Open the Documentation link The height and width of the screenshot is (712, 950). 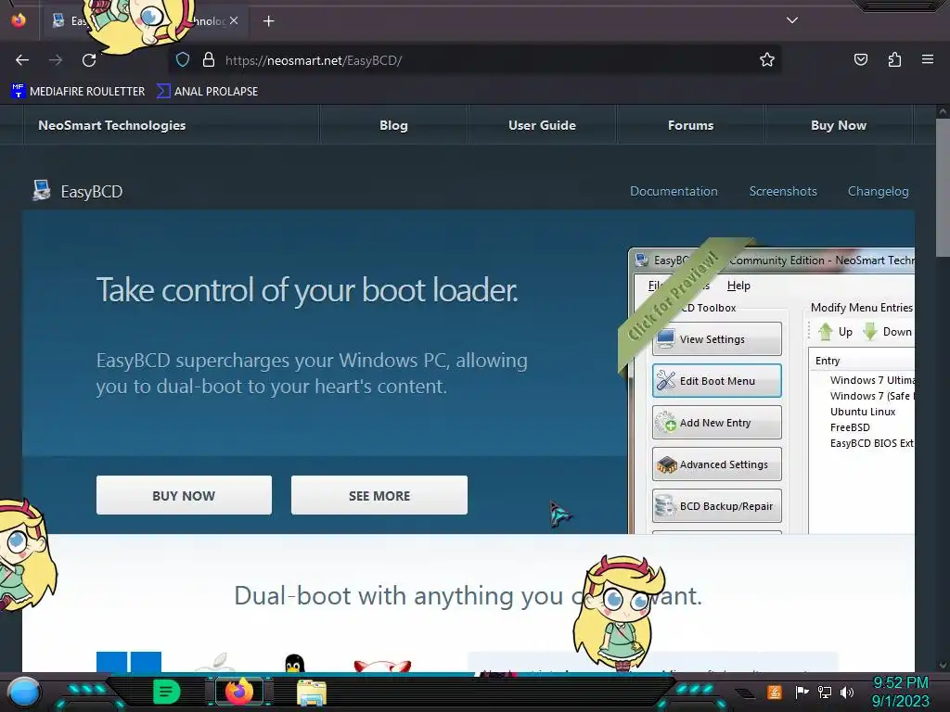tap(674, 191)
